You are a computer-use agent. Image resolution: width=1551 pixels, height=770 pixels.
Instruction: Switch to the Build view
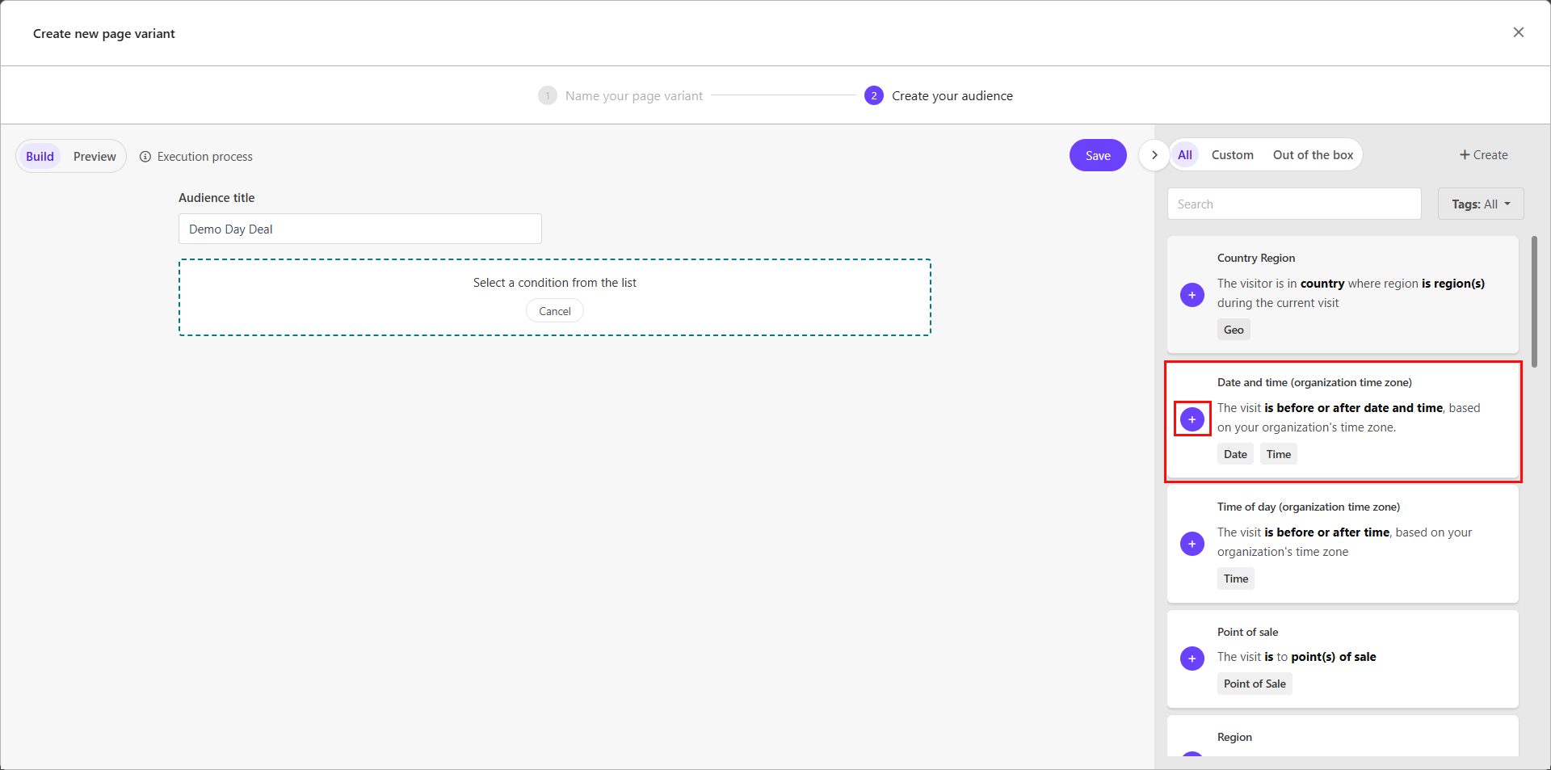(x=40, y=157)
